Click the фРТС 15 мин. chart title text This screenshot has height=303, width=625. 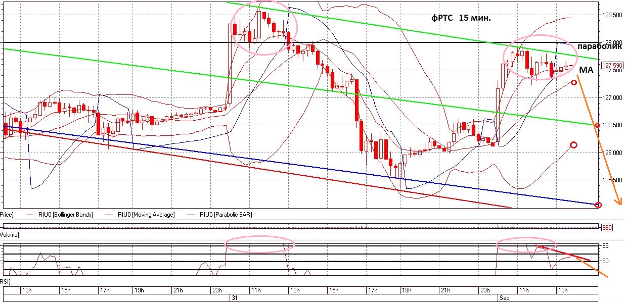tap(461, 18)
